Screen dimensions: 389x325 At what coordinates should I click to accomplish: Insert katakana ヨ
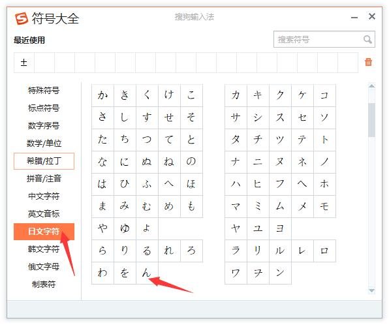(x=281, y=228)
